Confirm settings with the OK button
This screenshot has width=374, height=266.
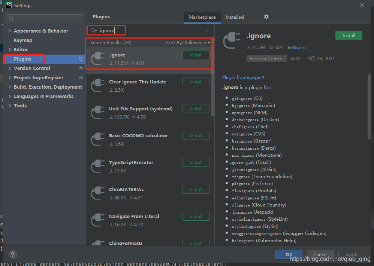[x=289, y=254]
